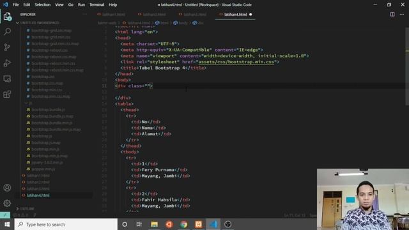Click the split editor right icon
Screen dimensions: 409x230
point(392,14)
